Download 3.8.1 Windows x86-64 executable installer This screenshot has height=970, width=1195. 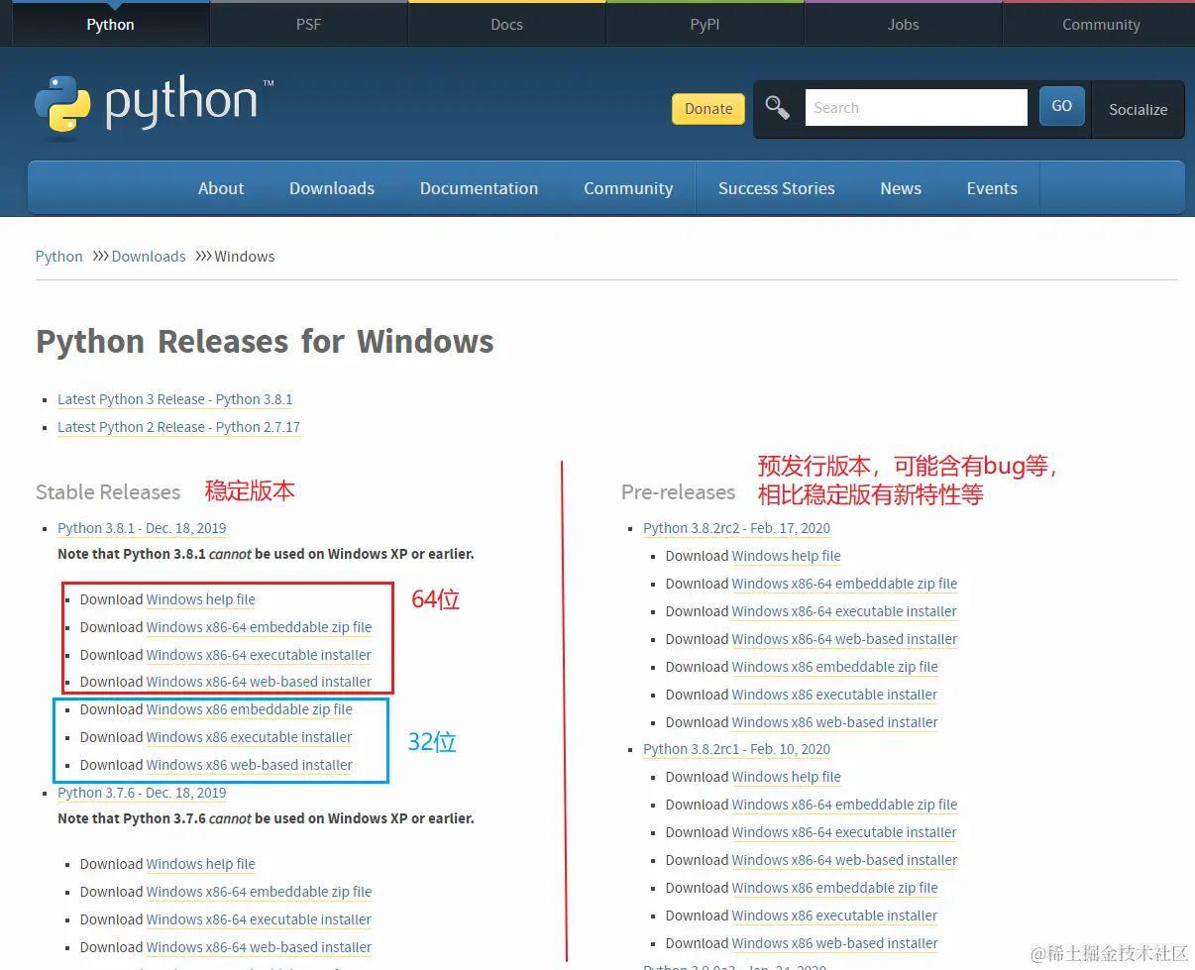[x=259, y=655]
